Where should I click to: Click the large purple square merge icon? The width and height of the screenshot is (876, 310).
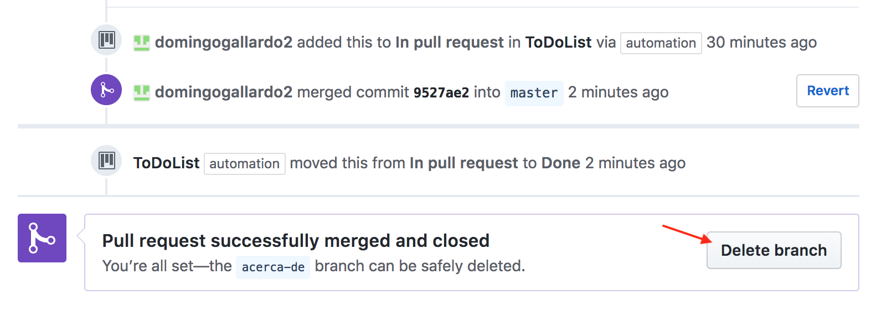point(42,238)
